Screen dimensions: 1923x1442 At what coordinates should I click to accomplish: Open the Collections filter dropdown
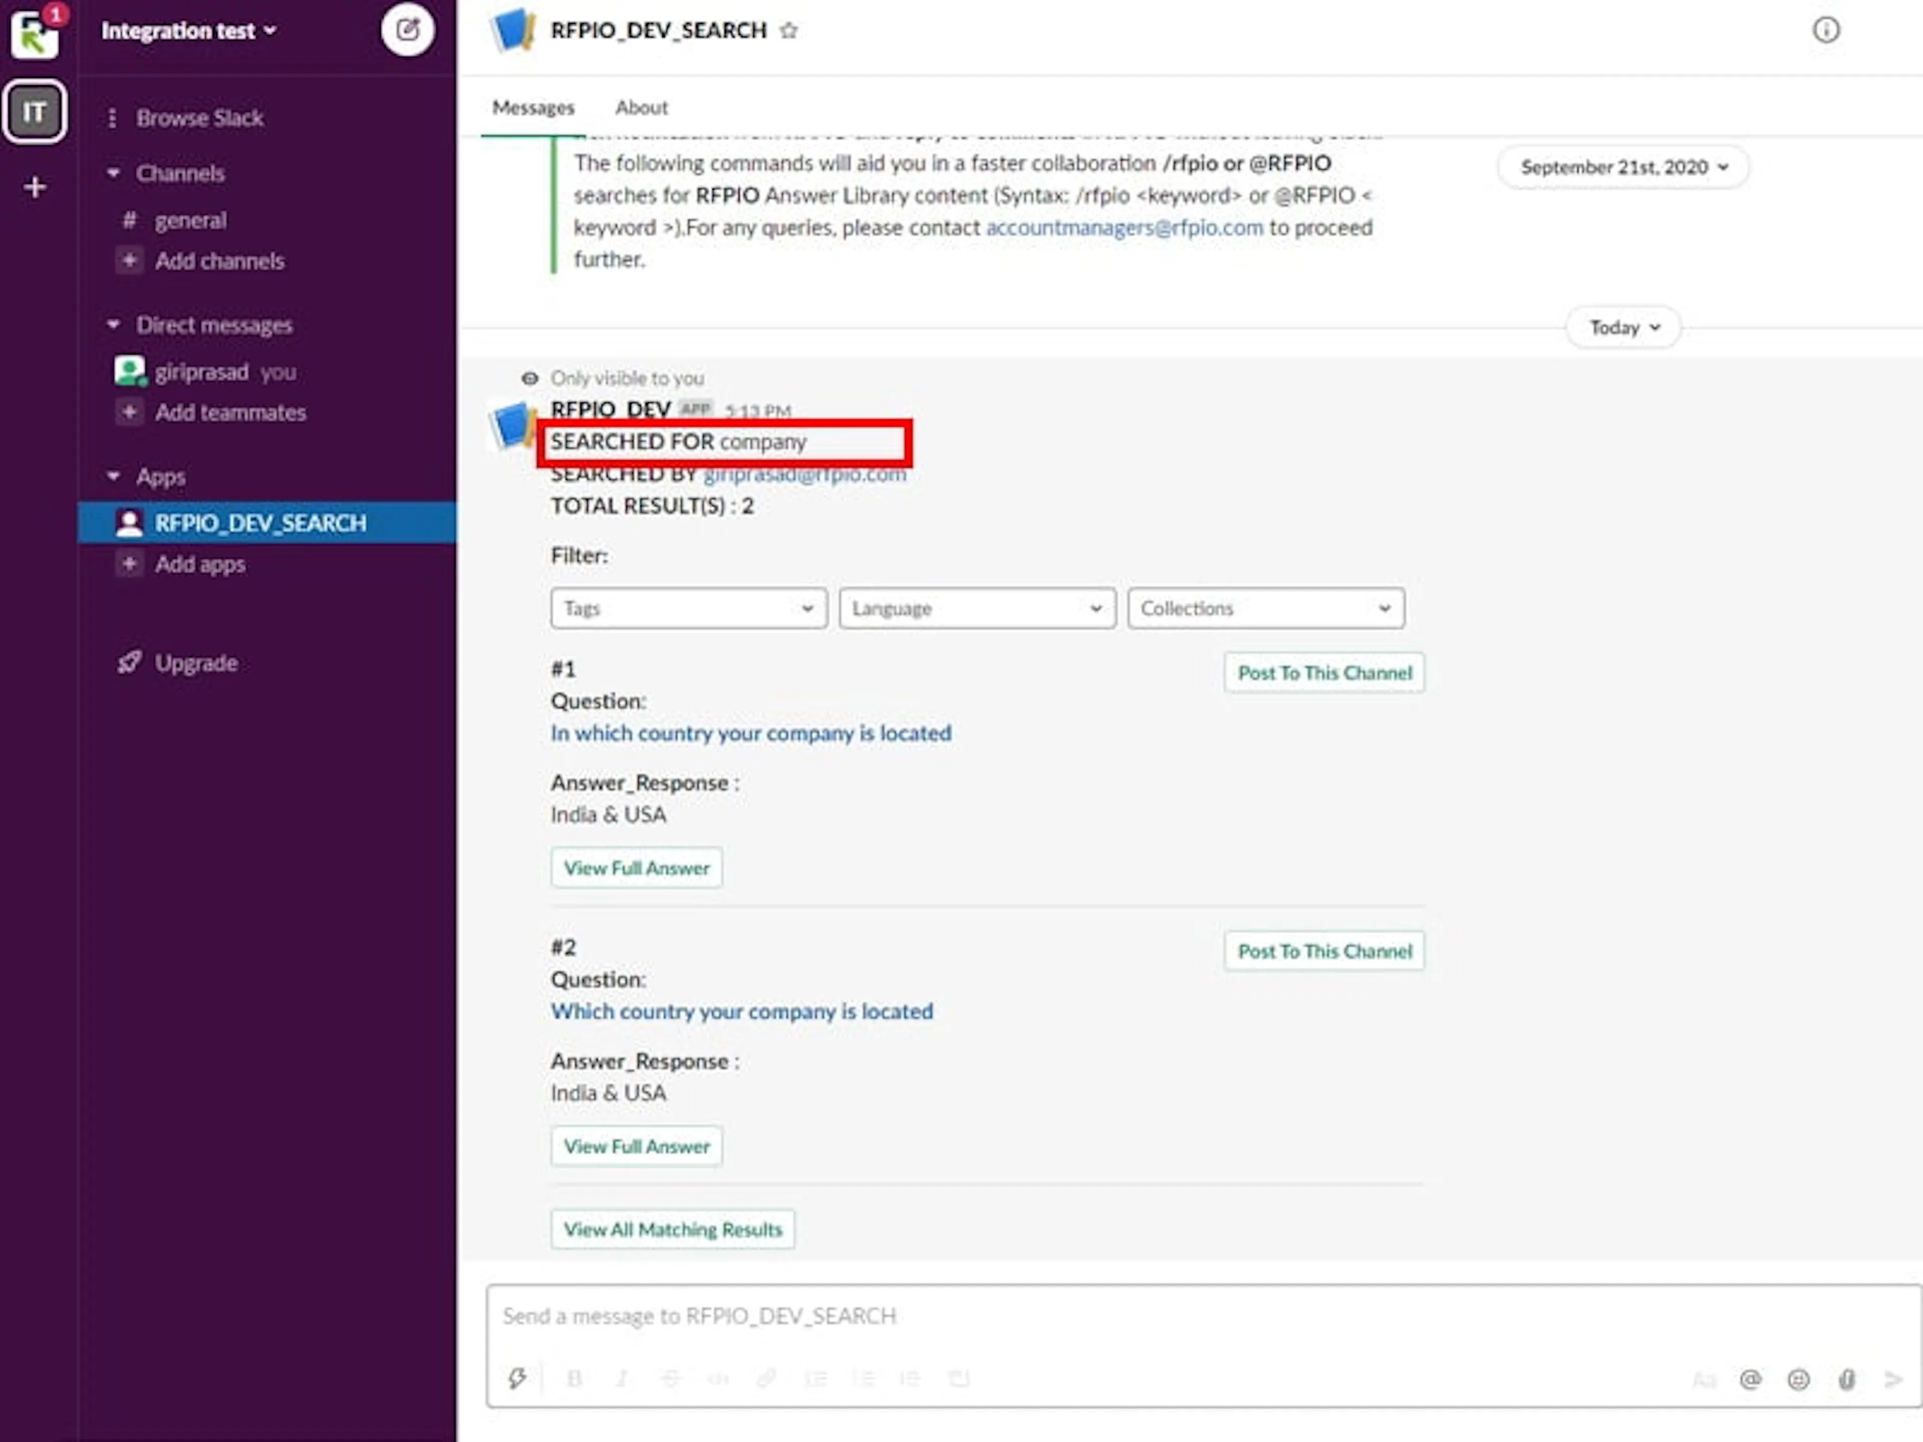pos(1265,608)
